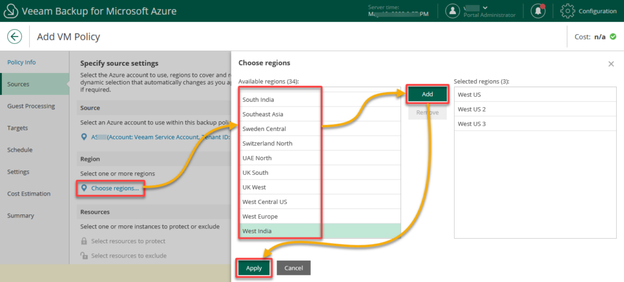Select Sweden Central in available regions

tap(264, 129)
